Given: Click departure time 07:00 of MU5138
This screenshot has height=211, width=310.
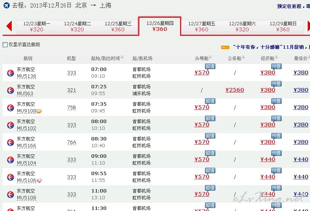Looking at the screenshot, I should (99, 69).
